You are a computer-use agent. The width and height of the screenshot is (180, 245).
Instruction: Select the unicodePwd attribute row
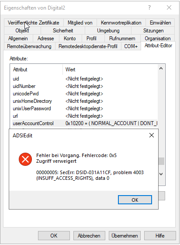85,94
